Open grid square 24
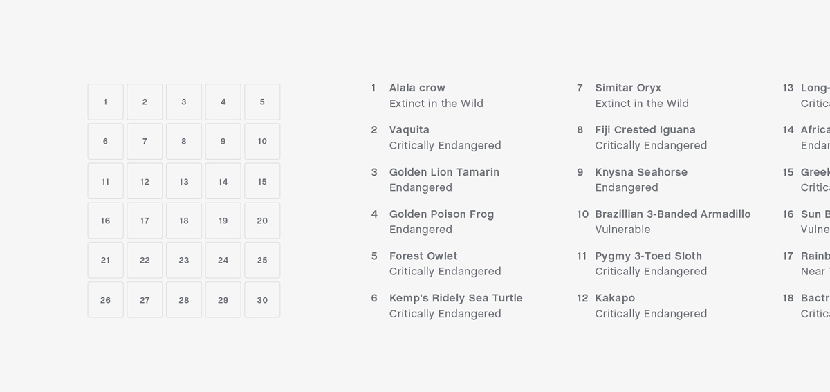 pyautogui.click(x=223, y=260)
